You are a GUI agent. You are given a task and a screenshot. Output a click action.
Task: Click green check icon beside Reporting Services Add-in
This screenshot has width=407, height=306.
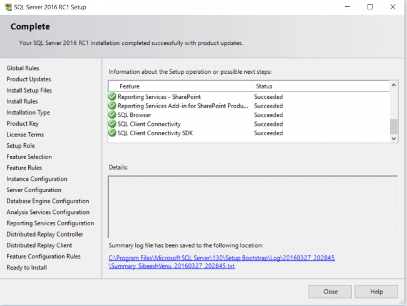(112, 106)
